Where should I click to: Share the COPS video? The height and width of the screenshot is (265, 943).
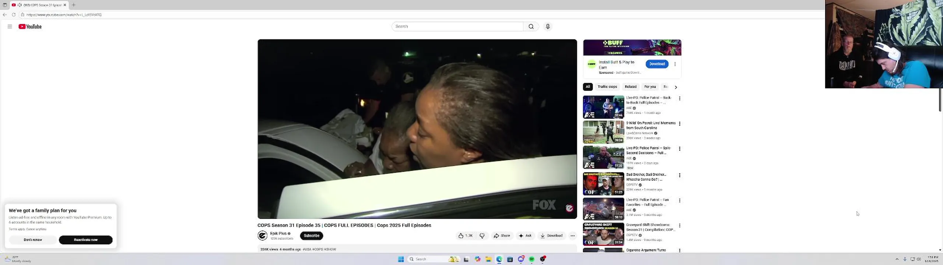(502, 236)
